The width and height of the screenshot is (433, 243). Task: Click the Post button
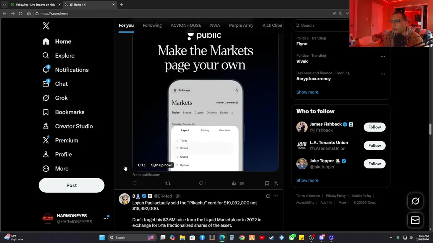[x=71, y=185]
